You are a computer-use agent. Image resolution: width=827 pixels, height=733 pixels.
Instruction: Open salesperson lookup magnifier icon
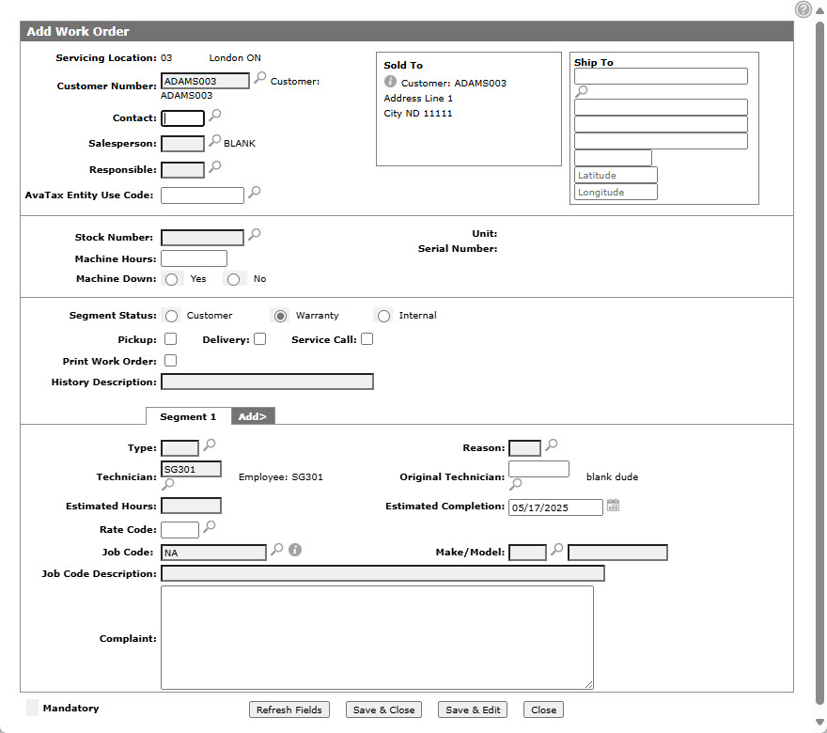(x=214, y=141)
